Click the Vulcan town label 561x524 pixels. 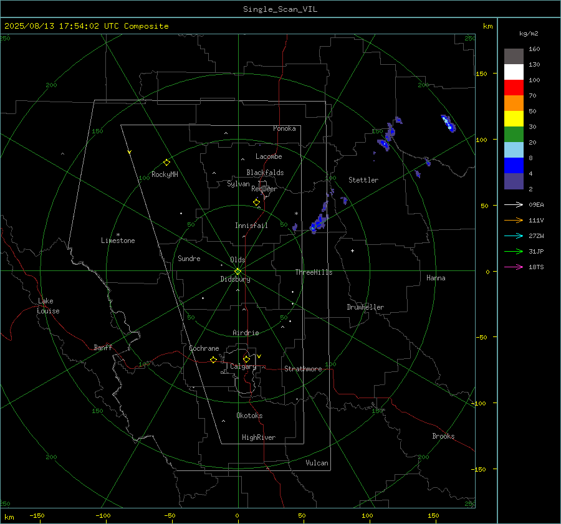coord(317,463)
